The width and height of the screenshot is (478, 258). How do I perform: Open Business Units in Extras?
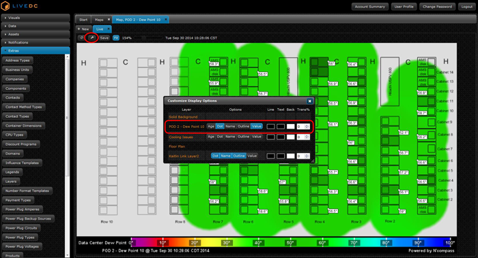point(17,70)
